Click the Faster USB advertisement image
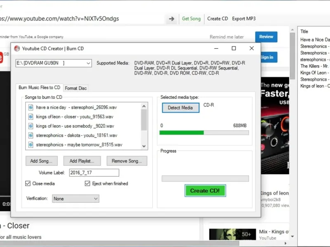The image size is (330, 247). pyautogui.click(x=275, y=126)
